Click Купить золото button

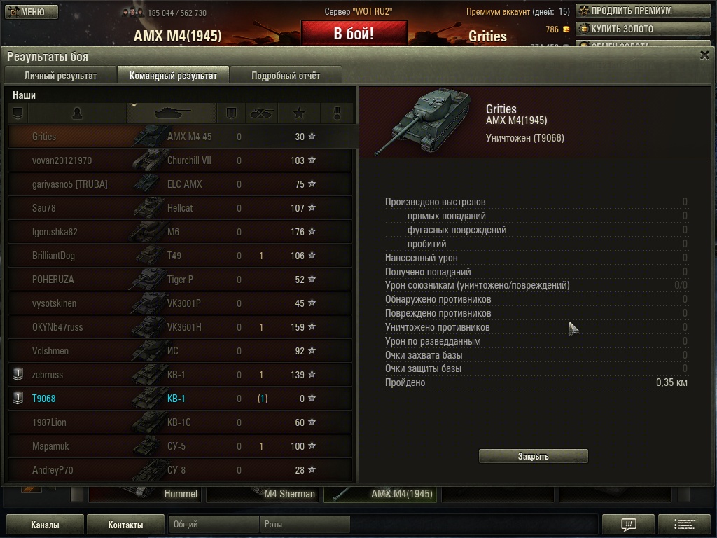click(x=643, y=29)
